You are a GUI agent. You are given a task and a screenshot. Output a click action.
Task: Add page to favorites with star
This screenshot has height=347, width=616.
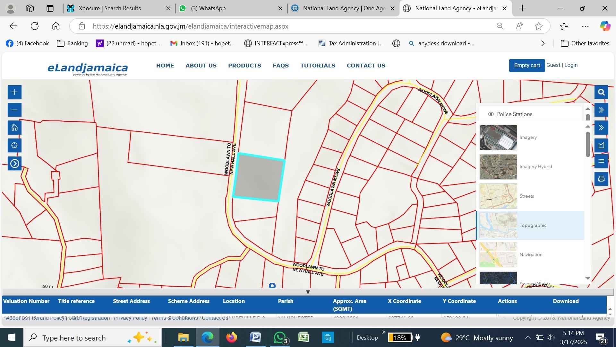click(x=539, y=26)
